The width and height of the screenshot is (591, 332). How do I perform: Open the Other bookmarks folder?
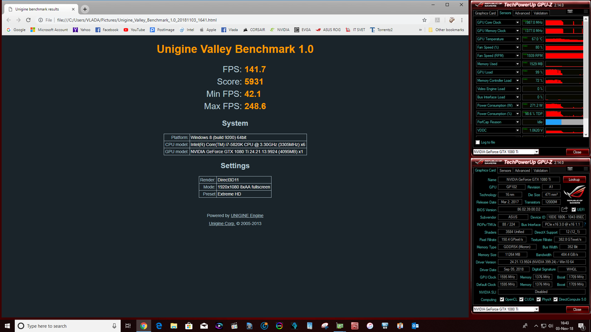[x=446, y=30]
